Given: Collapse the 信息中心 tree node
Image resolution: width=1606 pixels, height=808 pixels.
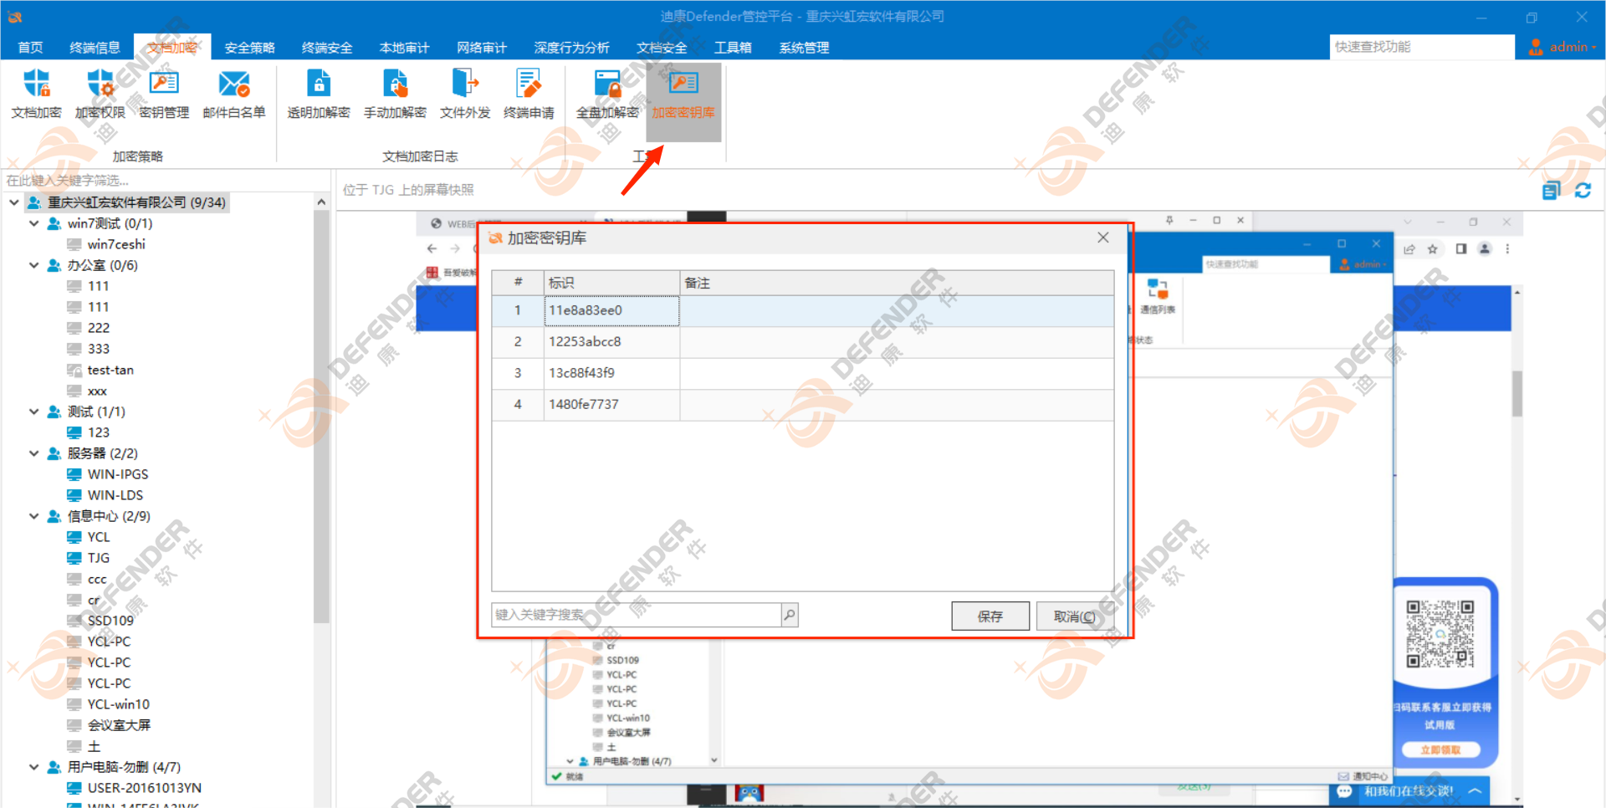Looking at the screenshot, I should point(34,516).
